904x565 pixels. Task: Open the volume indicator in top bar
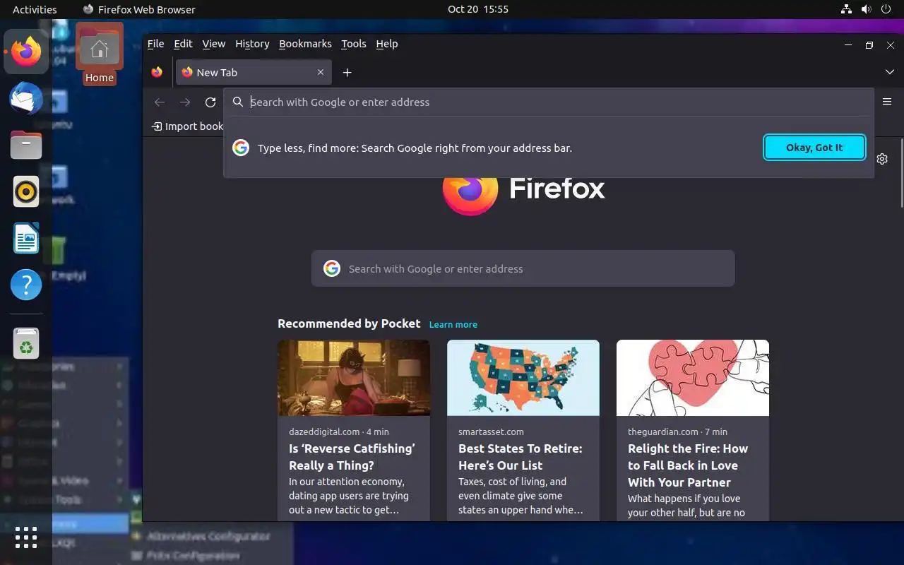(x=867, y=9)
